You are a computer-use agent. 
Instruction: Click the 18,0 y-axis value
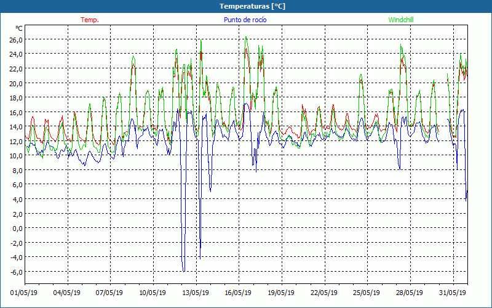pos(17,98)
